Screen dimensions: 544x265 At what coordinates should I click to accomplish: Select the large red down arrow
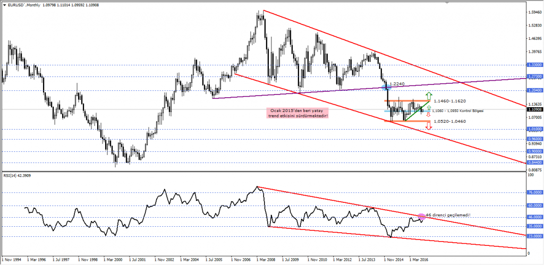[x=429, y=126]
